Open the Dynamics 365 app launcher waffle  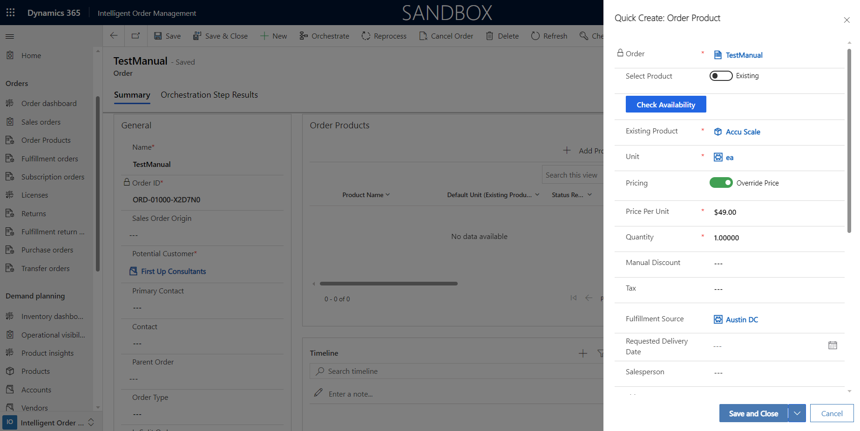tap(10, 13)
